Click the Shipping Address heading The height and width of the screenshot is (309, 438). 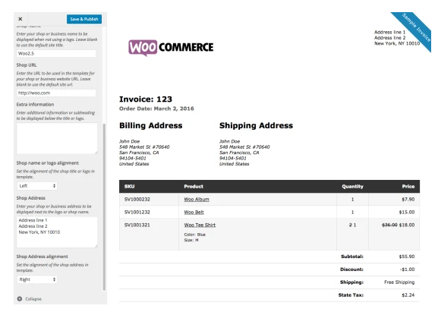[256, 126]
